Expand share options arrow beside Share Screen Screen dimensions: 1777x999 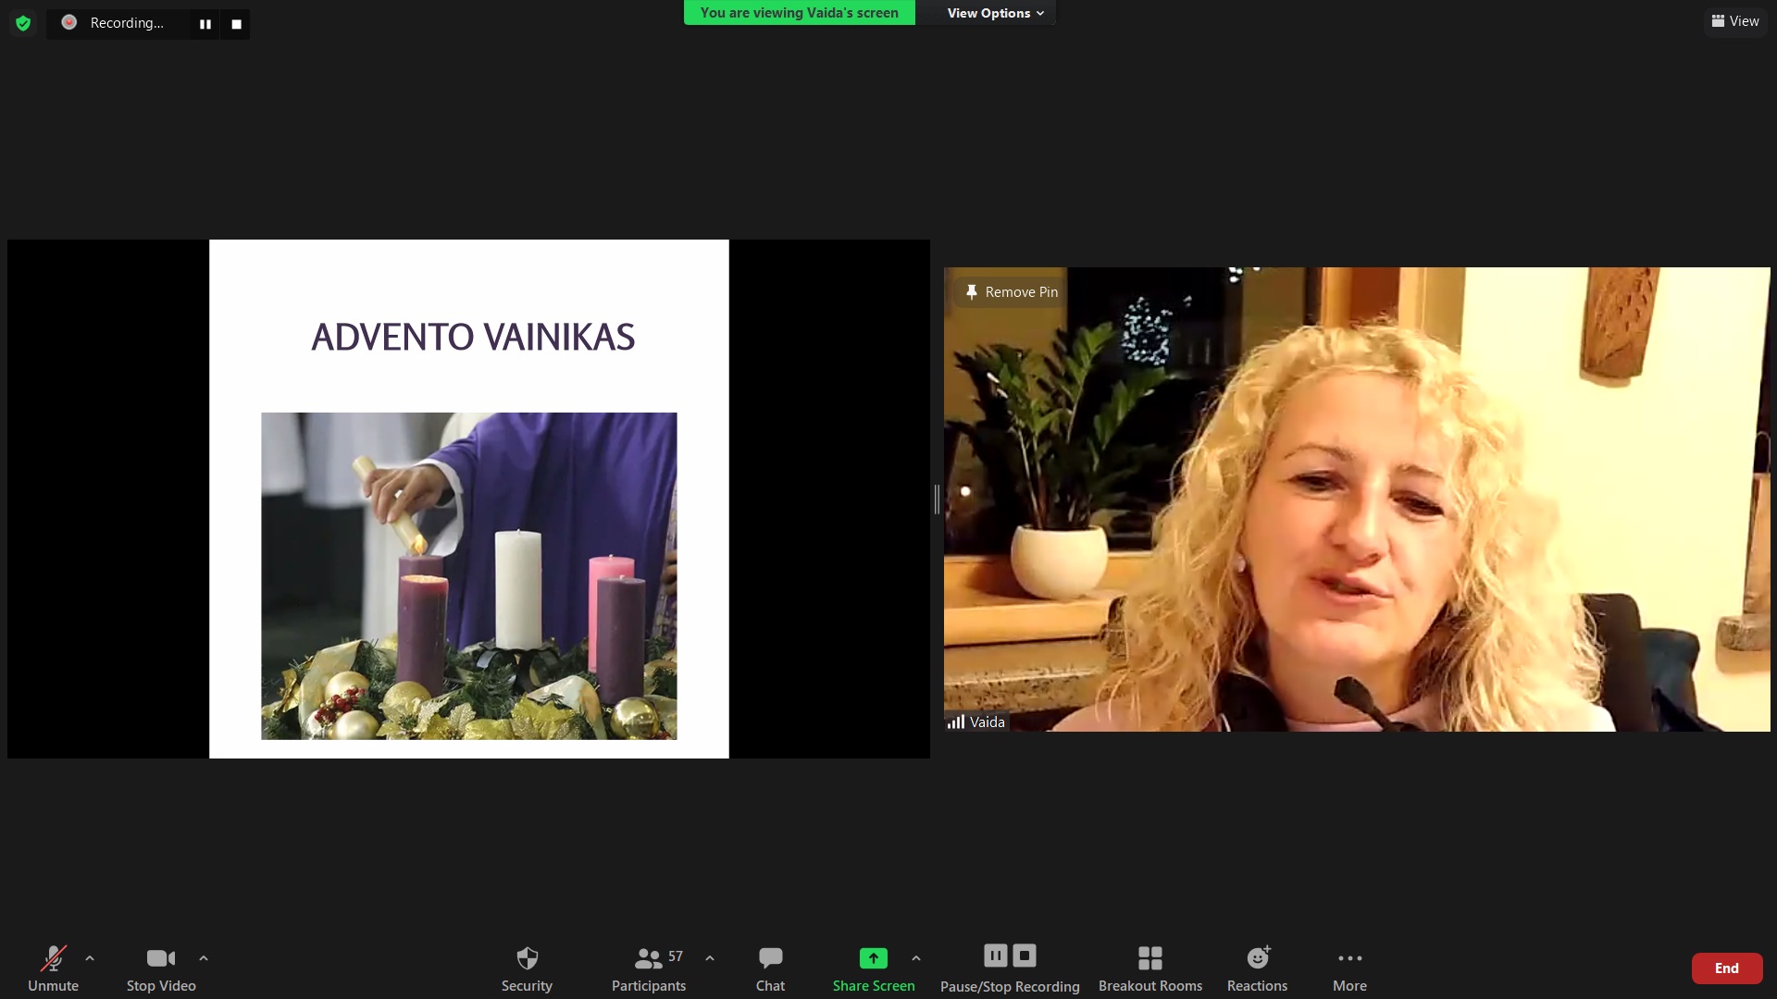tap(916, 958)
